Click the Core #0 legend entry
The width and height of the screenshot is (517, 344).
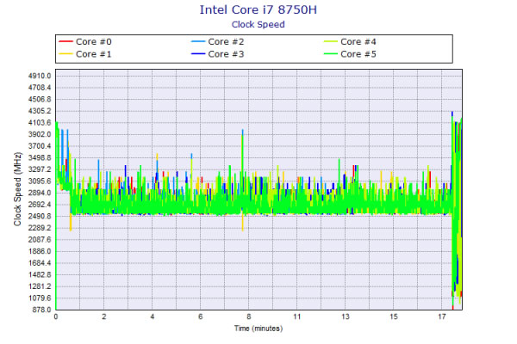point(85,42)
